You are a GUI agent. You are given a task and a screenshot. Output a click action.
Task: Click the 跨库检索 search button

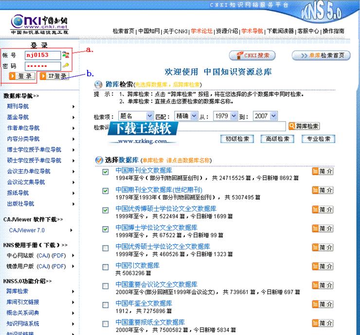point(304,126)
